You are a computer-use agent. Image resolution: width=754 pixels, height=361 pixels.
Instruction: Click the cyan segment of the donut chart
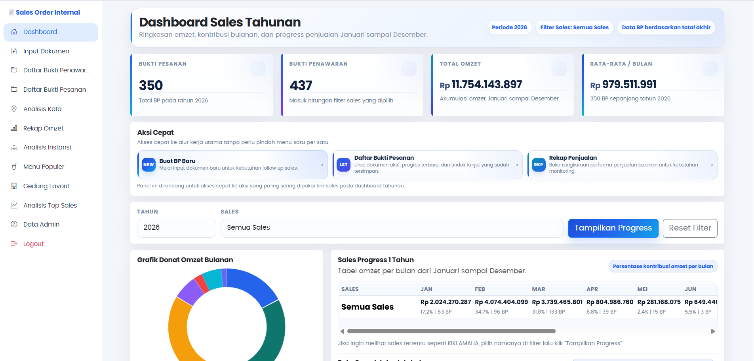pyautogui.click(x=213, y=279)
